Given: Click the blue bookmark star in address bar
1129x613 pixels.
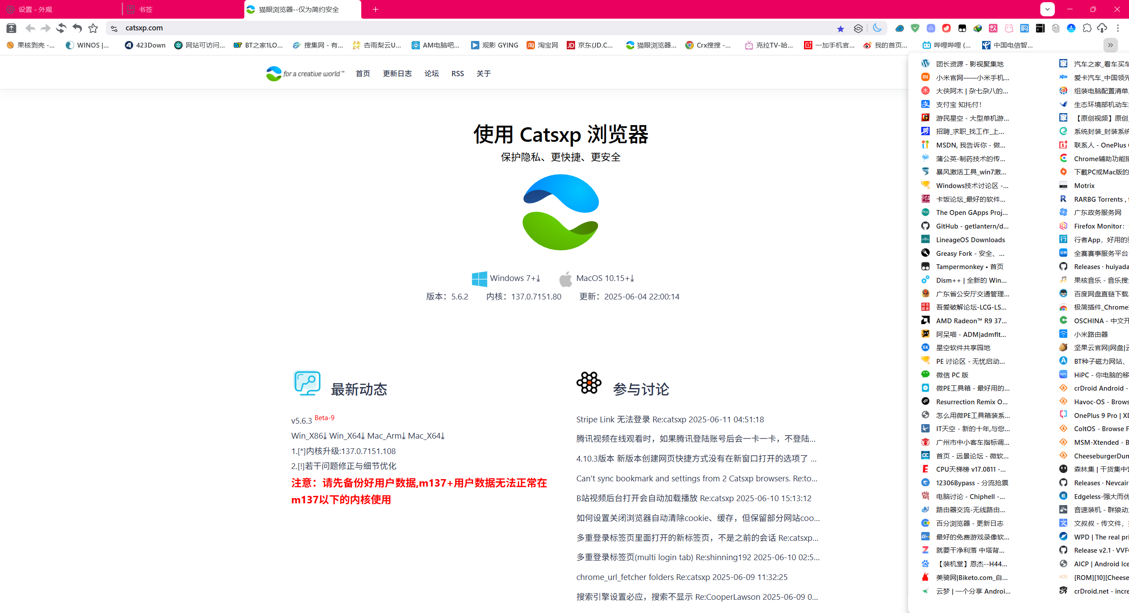Looking at the screenshot, I should 841,29.
